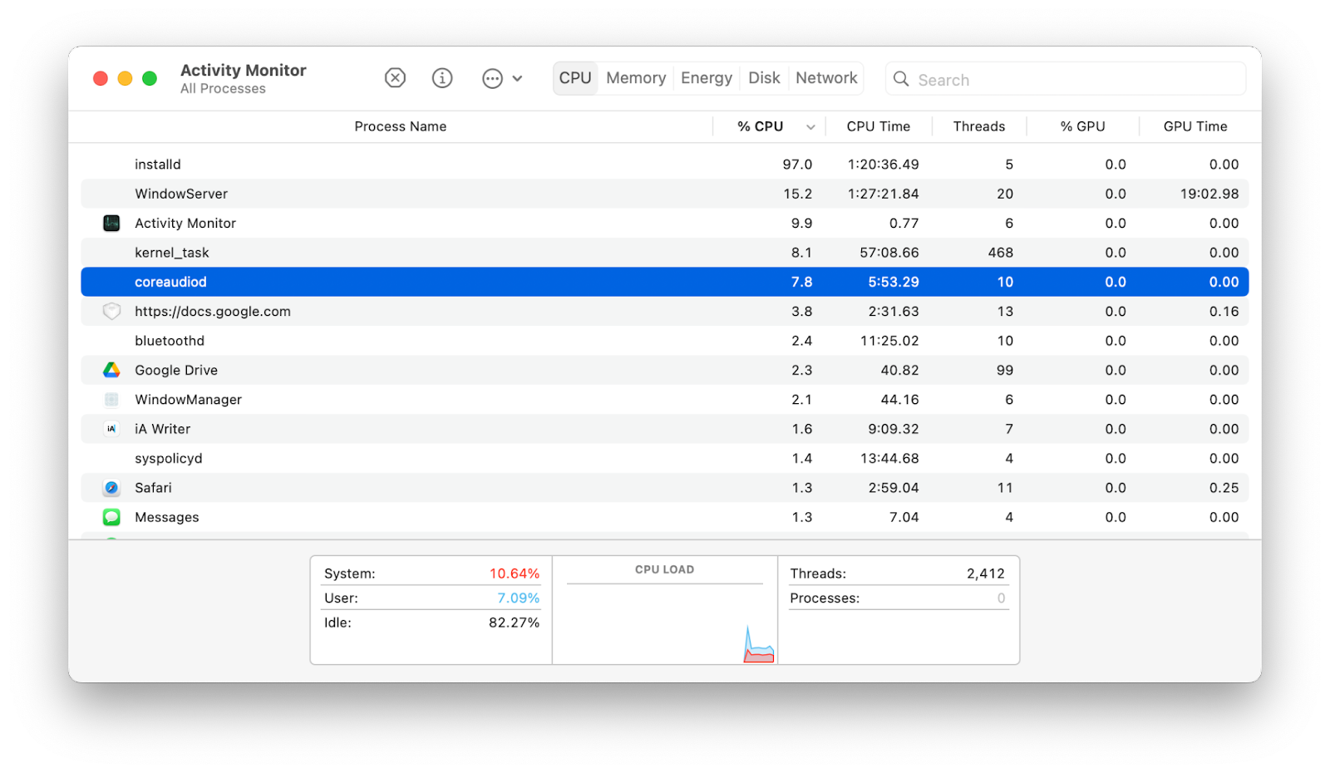Click the Stop process (X) toolbar icon
This screenshot has width=1330, height=773.
(395, 78)
